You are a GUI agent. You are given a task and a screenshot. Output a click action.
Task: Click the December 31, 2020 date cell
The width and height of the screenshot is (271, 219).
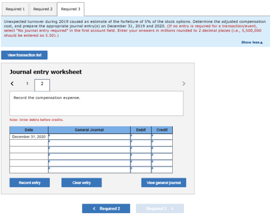tap(29, 137)
